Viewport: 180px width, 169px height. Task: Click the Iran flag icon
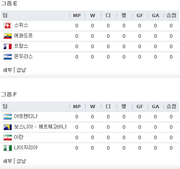pos(8,137)
